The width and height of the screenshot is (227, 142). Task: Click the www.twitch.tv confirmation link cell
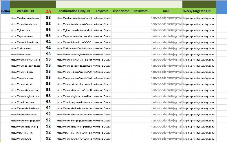(74, 84)
